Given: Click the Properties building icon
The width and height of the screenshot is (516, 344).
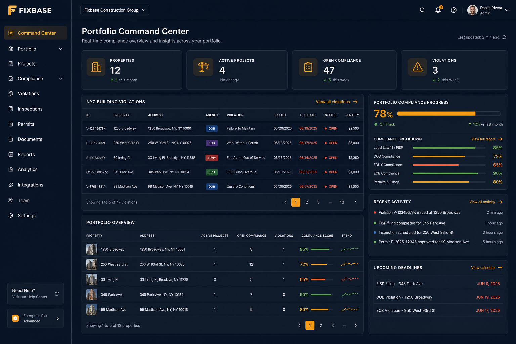Looking at the screenshot, I should (96, 67).
